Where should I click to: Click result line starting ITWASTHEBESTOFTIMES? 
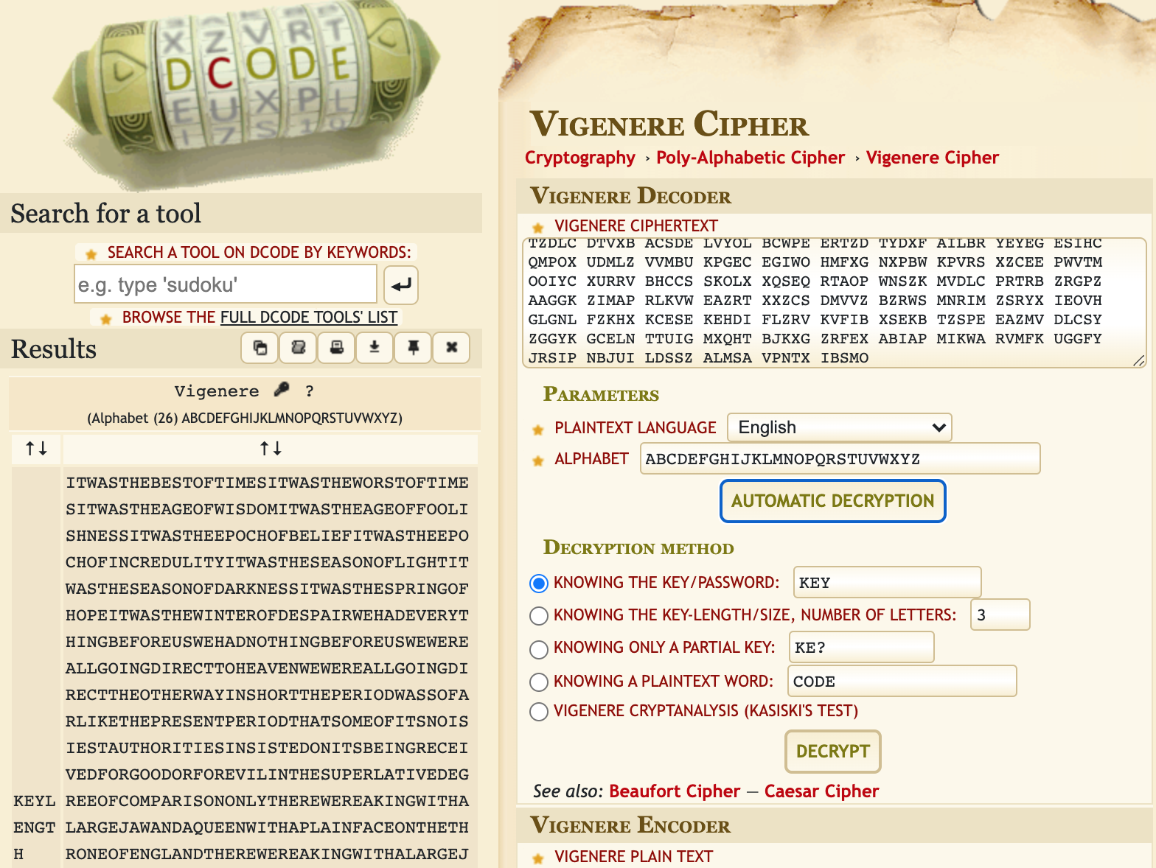(x=267, y=483)
